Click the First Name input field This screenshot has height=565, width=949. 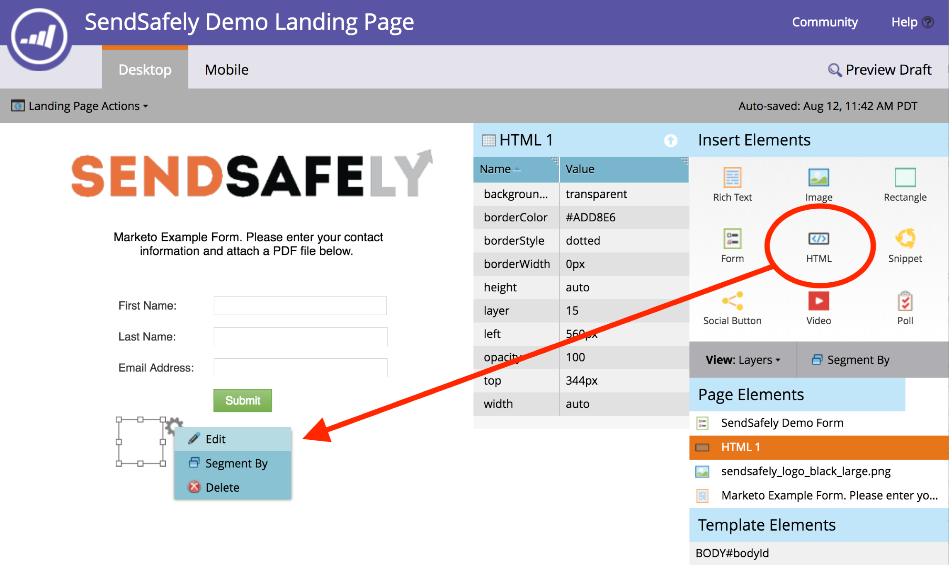tap(300, 306)
